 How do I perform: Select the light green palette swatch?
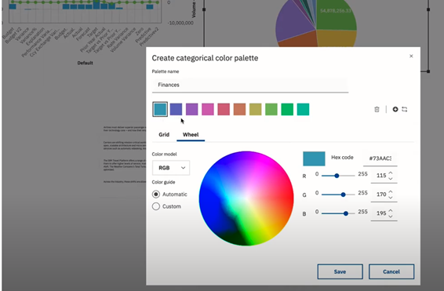[x=271, y=109]
